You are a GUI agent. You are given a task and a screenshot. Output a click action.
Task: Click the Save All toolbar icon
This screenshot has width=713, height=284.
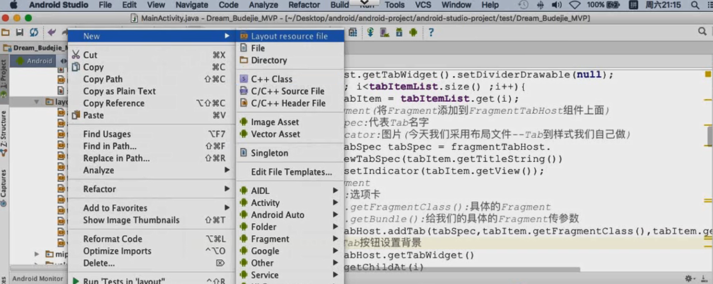20,32
